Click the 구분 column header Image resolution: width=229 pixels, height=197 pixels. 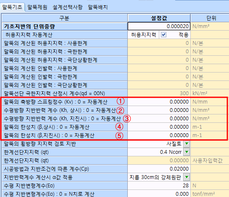coord(64,18)
